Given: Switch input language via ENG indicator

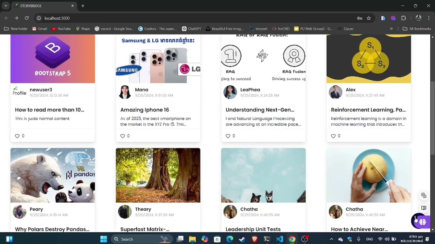Looking at the screenshot, I should (x=369, y=239).
